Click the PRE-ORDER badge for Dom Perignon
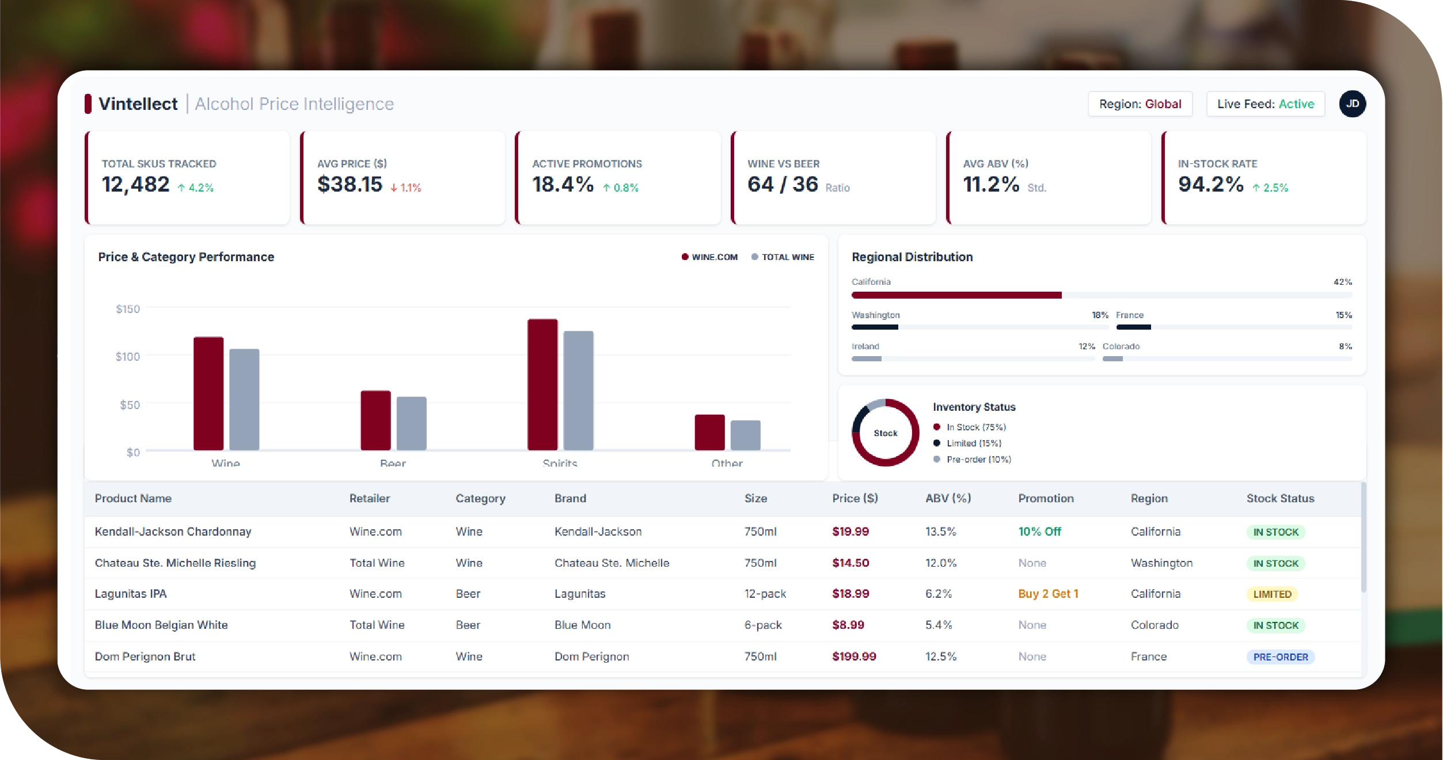The image size is (1443, 760). click(x=1280, y=657)
